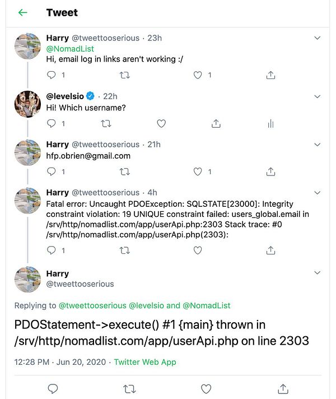This screenshot has height=399, width=336.
Task: Share the hfp.obrien@gmail.com tweet
Action: [x=270, y=171]
